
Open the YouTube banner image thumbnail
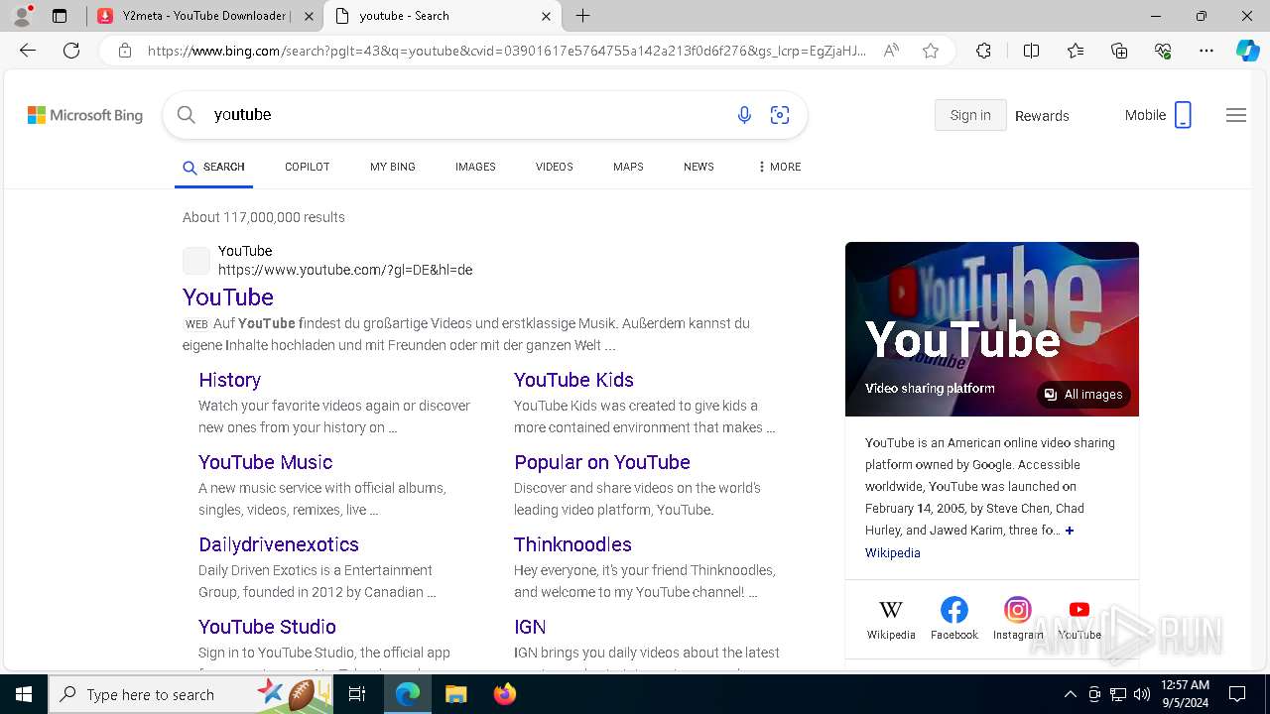(992, 329)
